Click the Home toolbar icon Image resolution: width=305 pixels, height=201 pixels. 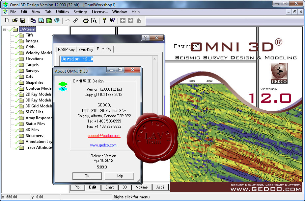coord(139,20)
